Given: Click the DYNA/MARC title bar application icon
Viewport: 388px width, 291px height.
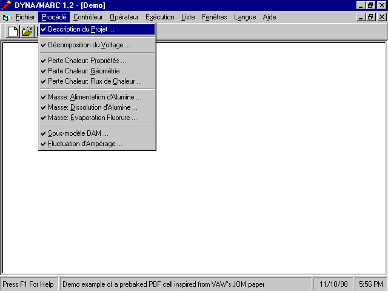Looking at the screenshot, I should tap(6, 5).
